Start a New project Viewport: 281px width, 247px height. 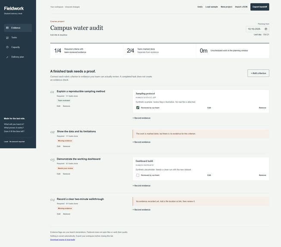[226, 7]
